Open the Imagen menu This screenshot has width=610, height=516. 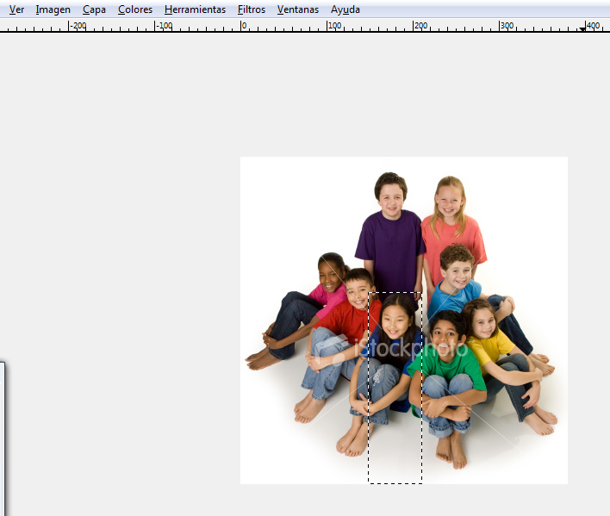[x=53, y=9]
